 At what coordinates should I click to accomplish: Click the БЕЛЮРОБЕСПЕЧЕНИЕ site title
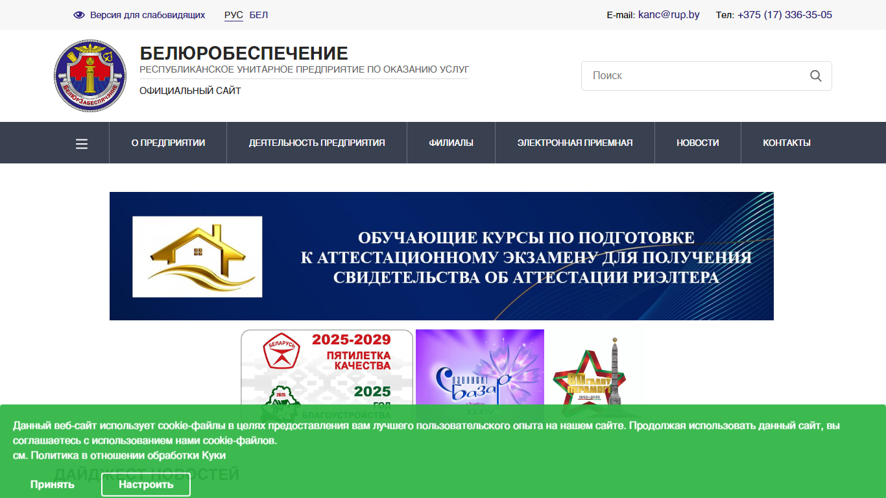click(x=244, y=53)
